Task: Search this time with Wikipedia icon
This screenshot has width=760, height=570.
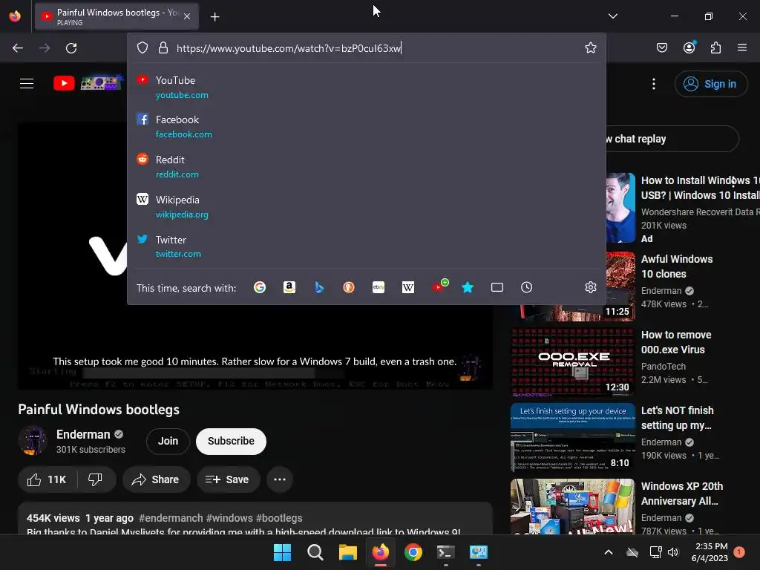Action: [408, 287]
